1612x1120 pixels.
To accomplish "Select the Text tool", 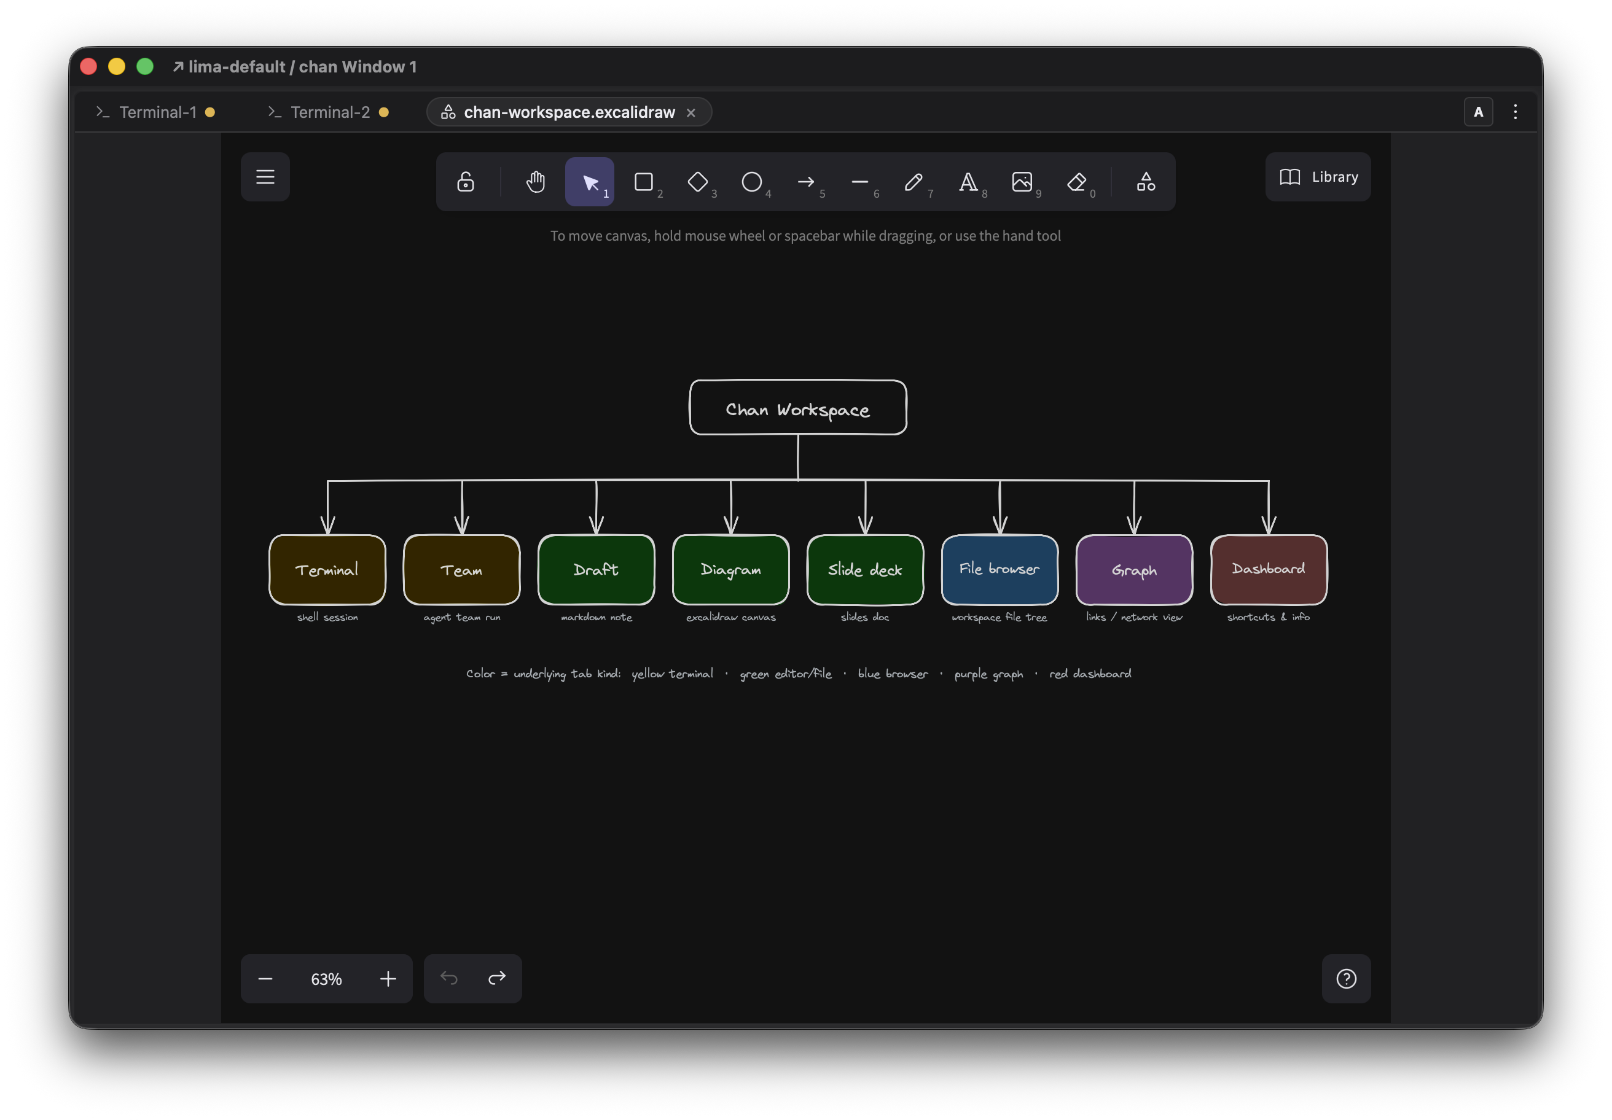I will pos(968,182).
